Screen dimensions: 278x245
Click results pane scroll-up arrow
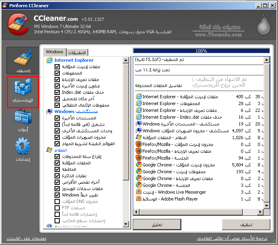click(266, 60)
